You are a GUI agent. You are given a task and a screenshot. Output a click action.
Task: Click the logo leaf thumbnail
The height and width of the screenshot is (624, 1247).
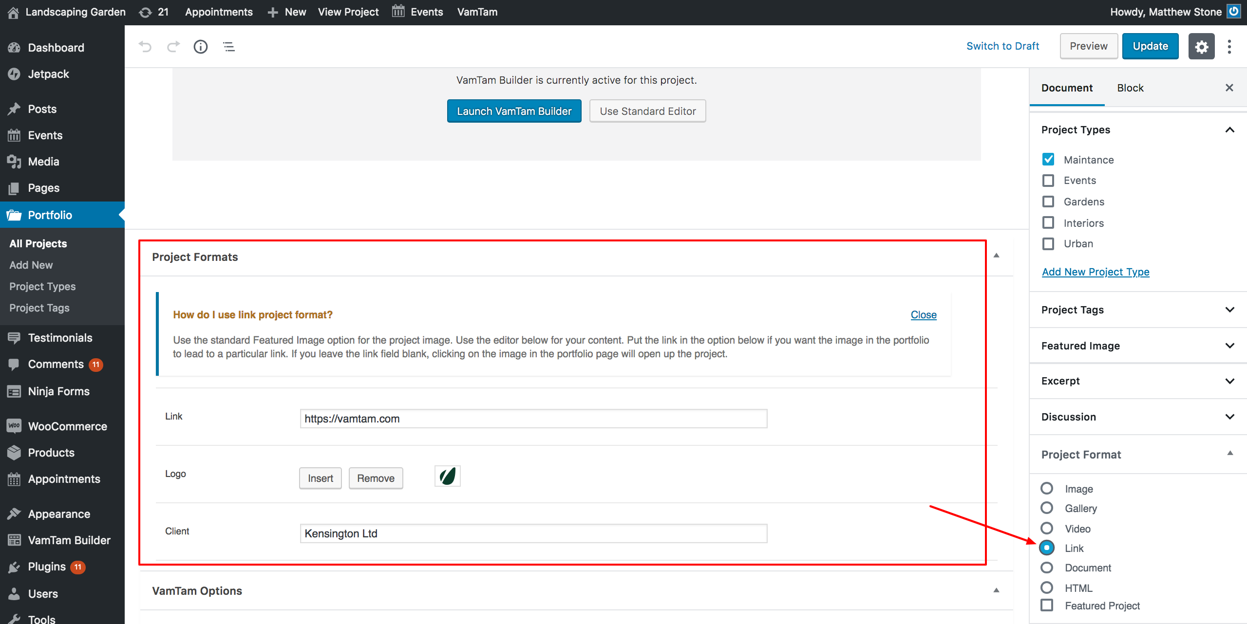447,476
